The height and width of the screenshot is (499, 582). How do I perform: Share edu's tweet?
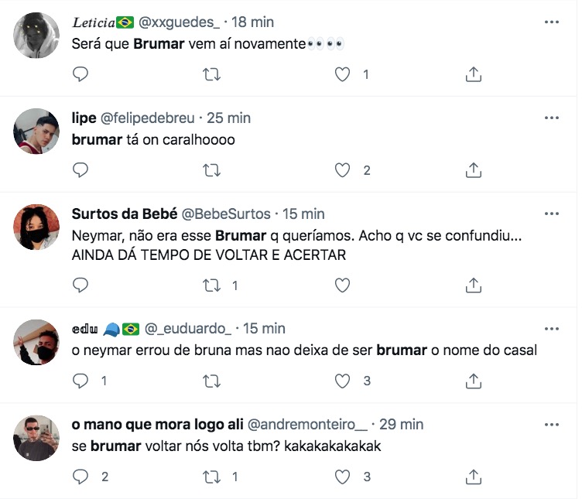tap(474, 381)
